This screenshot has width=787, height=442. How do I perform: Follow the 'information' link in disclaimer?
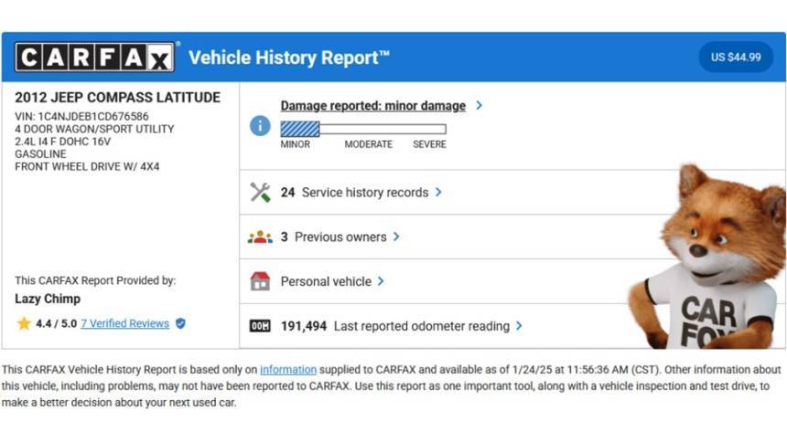[288, 370]
